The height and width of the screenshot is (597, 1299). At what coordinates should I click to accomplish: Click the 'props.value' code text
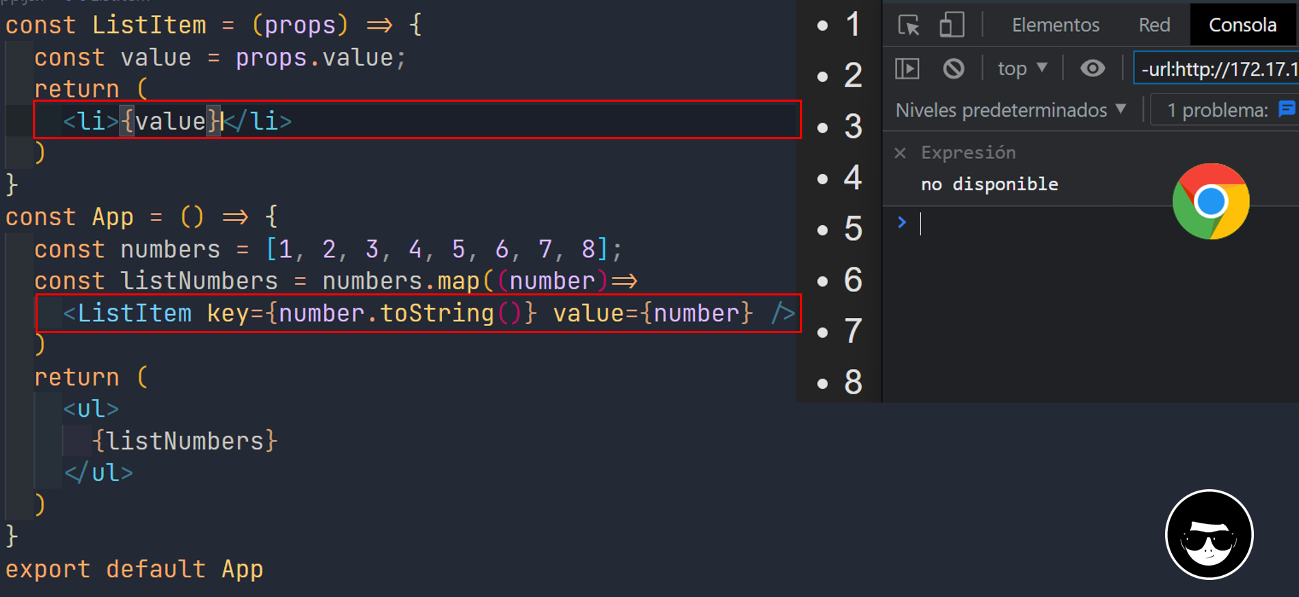point(314,57)
